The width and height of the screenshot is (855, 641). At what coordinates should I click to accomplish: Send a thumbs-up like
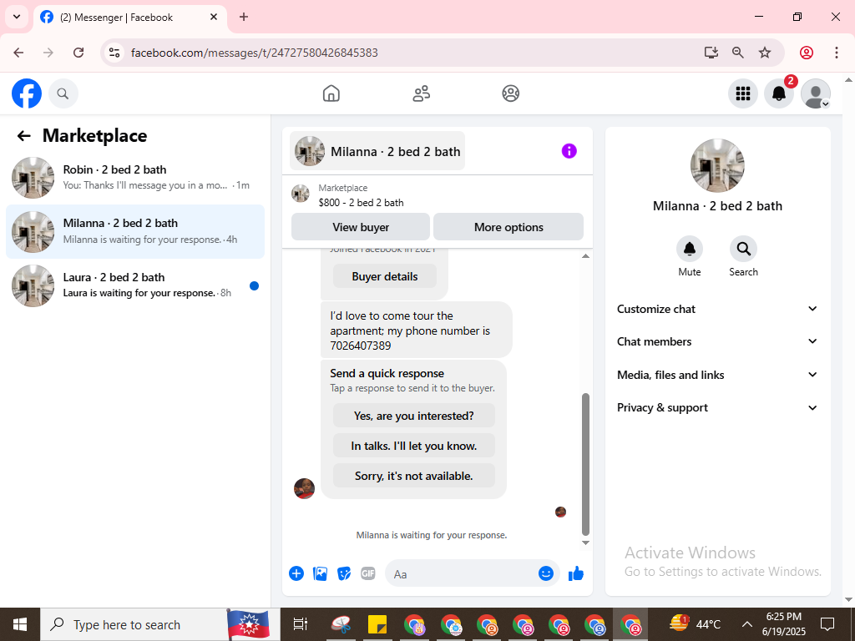point(576,573)
